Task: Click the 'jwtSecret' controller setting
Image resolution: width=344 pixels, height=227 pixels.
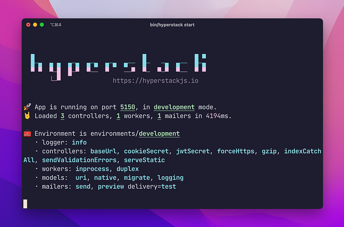Action: [193, 152]
